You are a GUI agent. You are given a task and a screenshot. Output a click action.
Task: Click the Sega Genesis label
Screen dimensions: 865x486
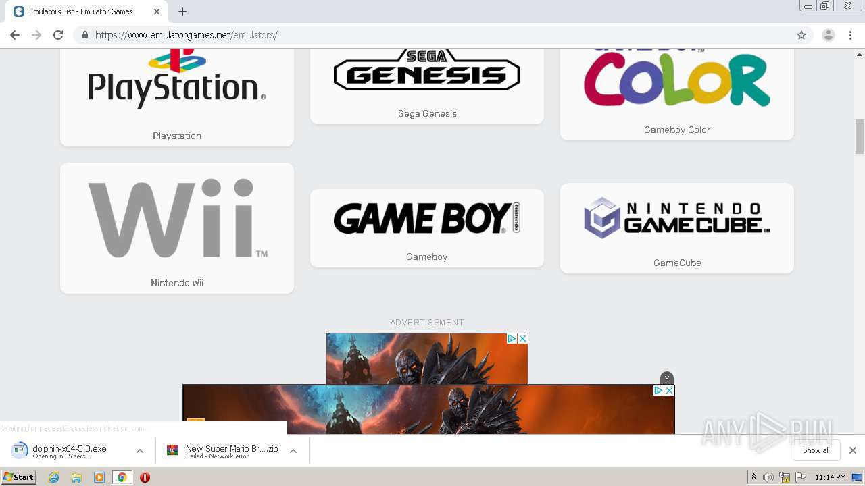[x=427, y=113]
